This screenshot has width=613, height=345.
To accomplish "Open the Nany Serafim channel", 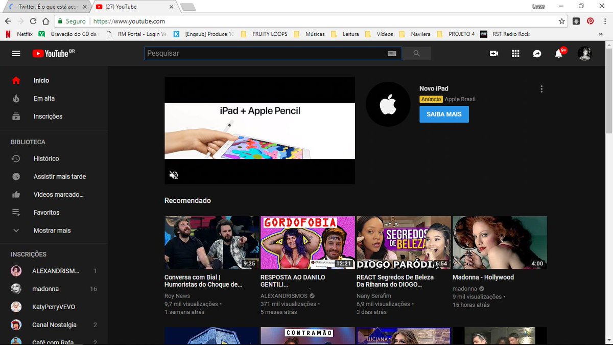I will [374, 296].
